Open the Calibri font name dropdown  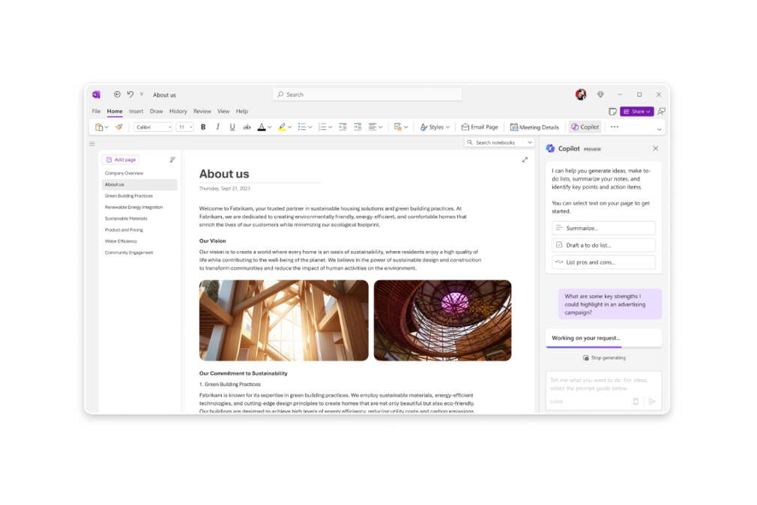tap(153, 127)
